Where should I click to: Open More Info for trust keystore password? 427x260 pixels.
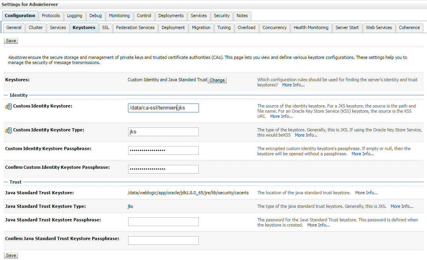(318, 225)
